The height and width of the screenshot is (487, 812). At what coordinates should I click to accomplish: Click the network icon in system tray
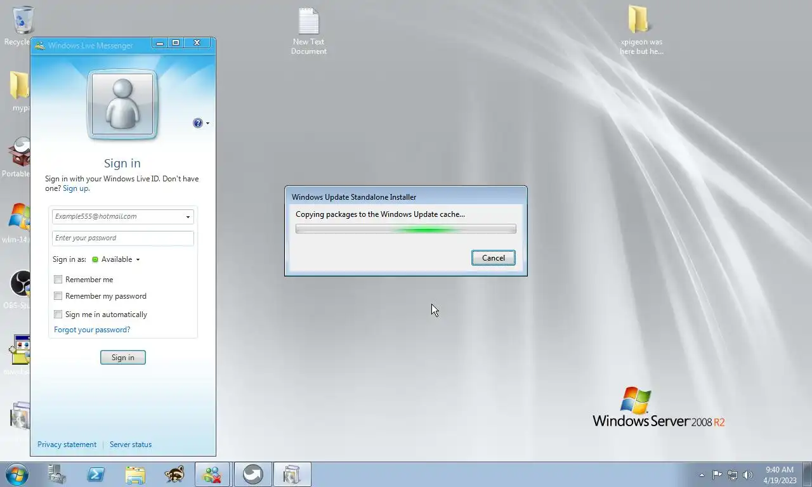(x=733, y=474)
